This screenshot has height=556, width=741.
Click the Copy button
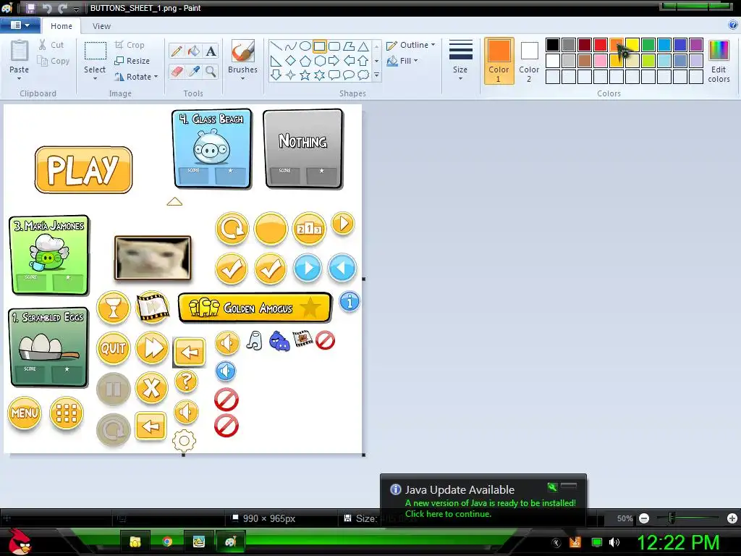[54, 61]
